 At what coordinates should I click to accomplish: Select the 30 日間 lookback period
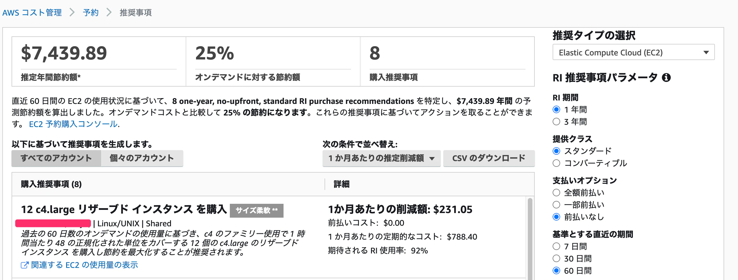point(556,259)
